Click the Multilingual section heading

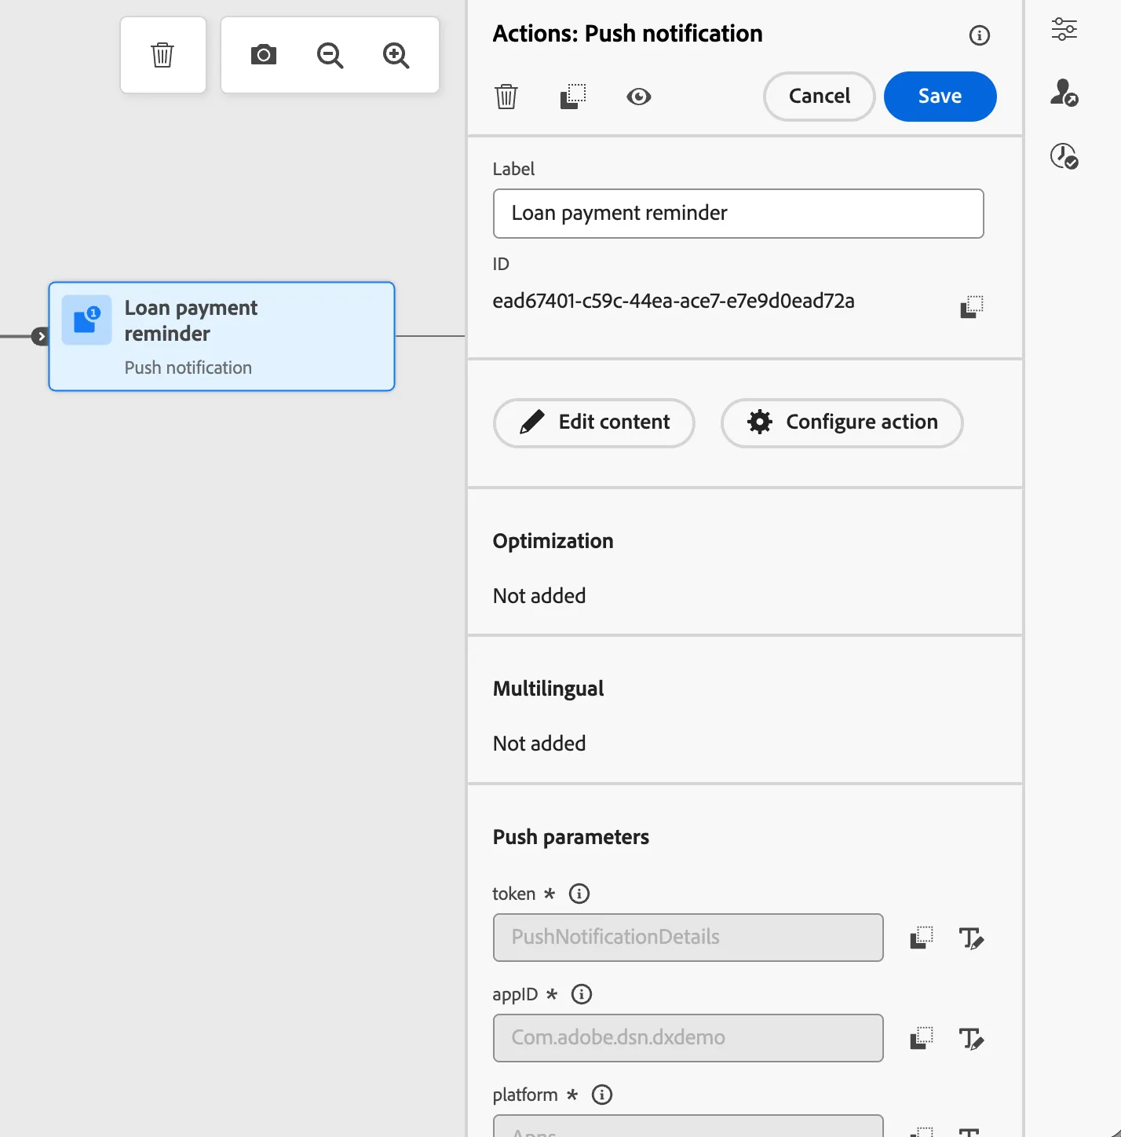coord(549,689)
